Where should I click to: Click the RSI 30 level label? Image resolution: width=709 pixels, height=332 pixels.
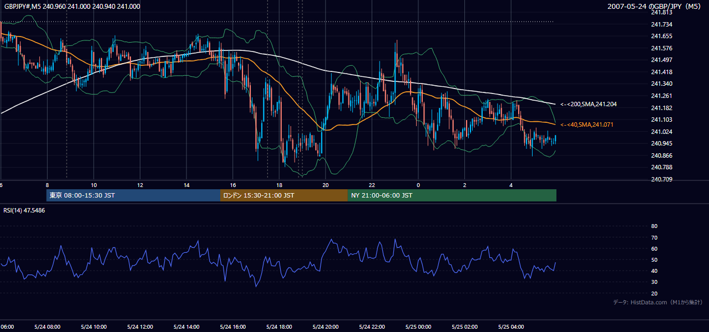pos(654,282)
